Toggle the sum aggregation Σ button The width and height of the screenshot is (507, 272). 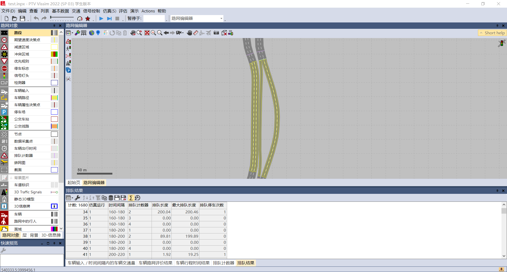pyautogui.click(x=131, y=198)
